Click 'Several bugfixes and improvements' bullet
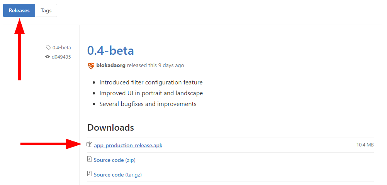 tap(148, 104)
